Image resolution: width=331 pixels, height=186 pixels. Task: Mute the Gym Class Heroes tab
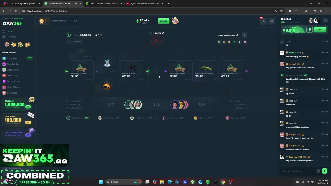pos(158,4)
